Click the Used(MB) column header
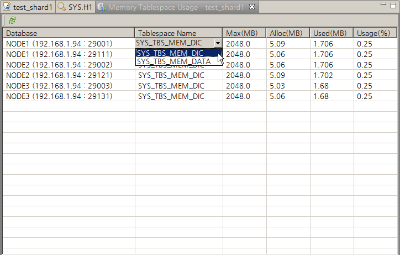The image size is (400, 255). click(331, 33)
